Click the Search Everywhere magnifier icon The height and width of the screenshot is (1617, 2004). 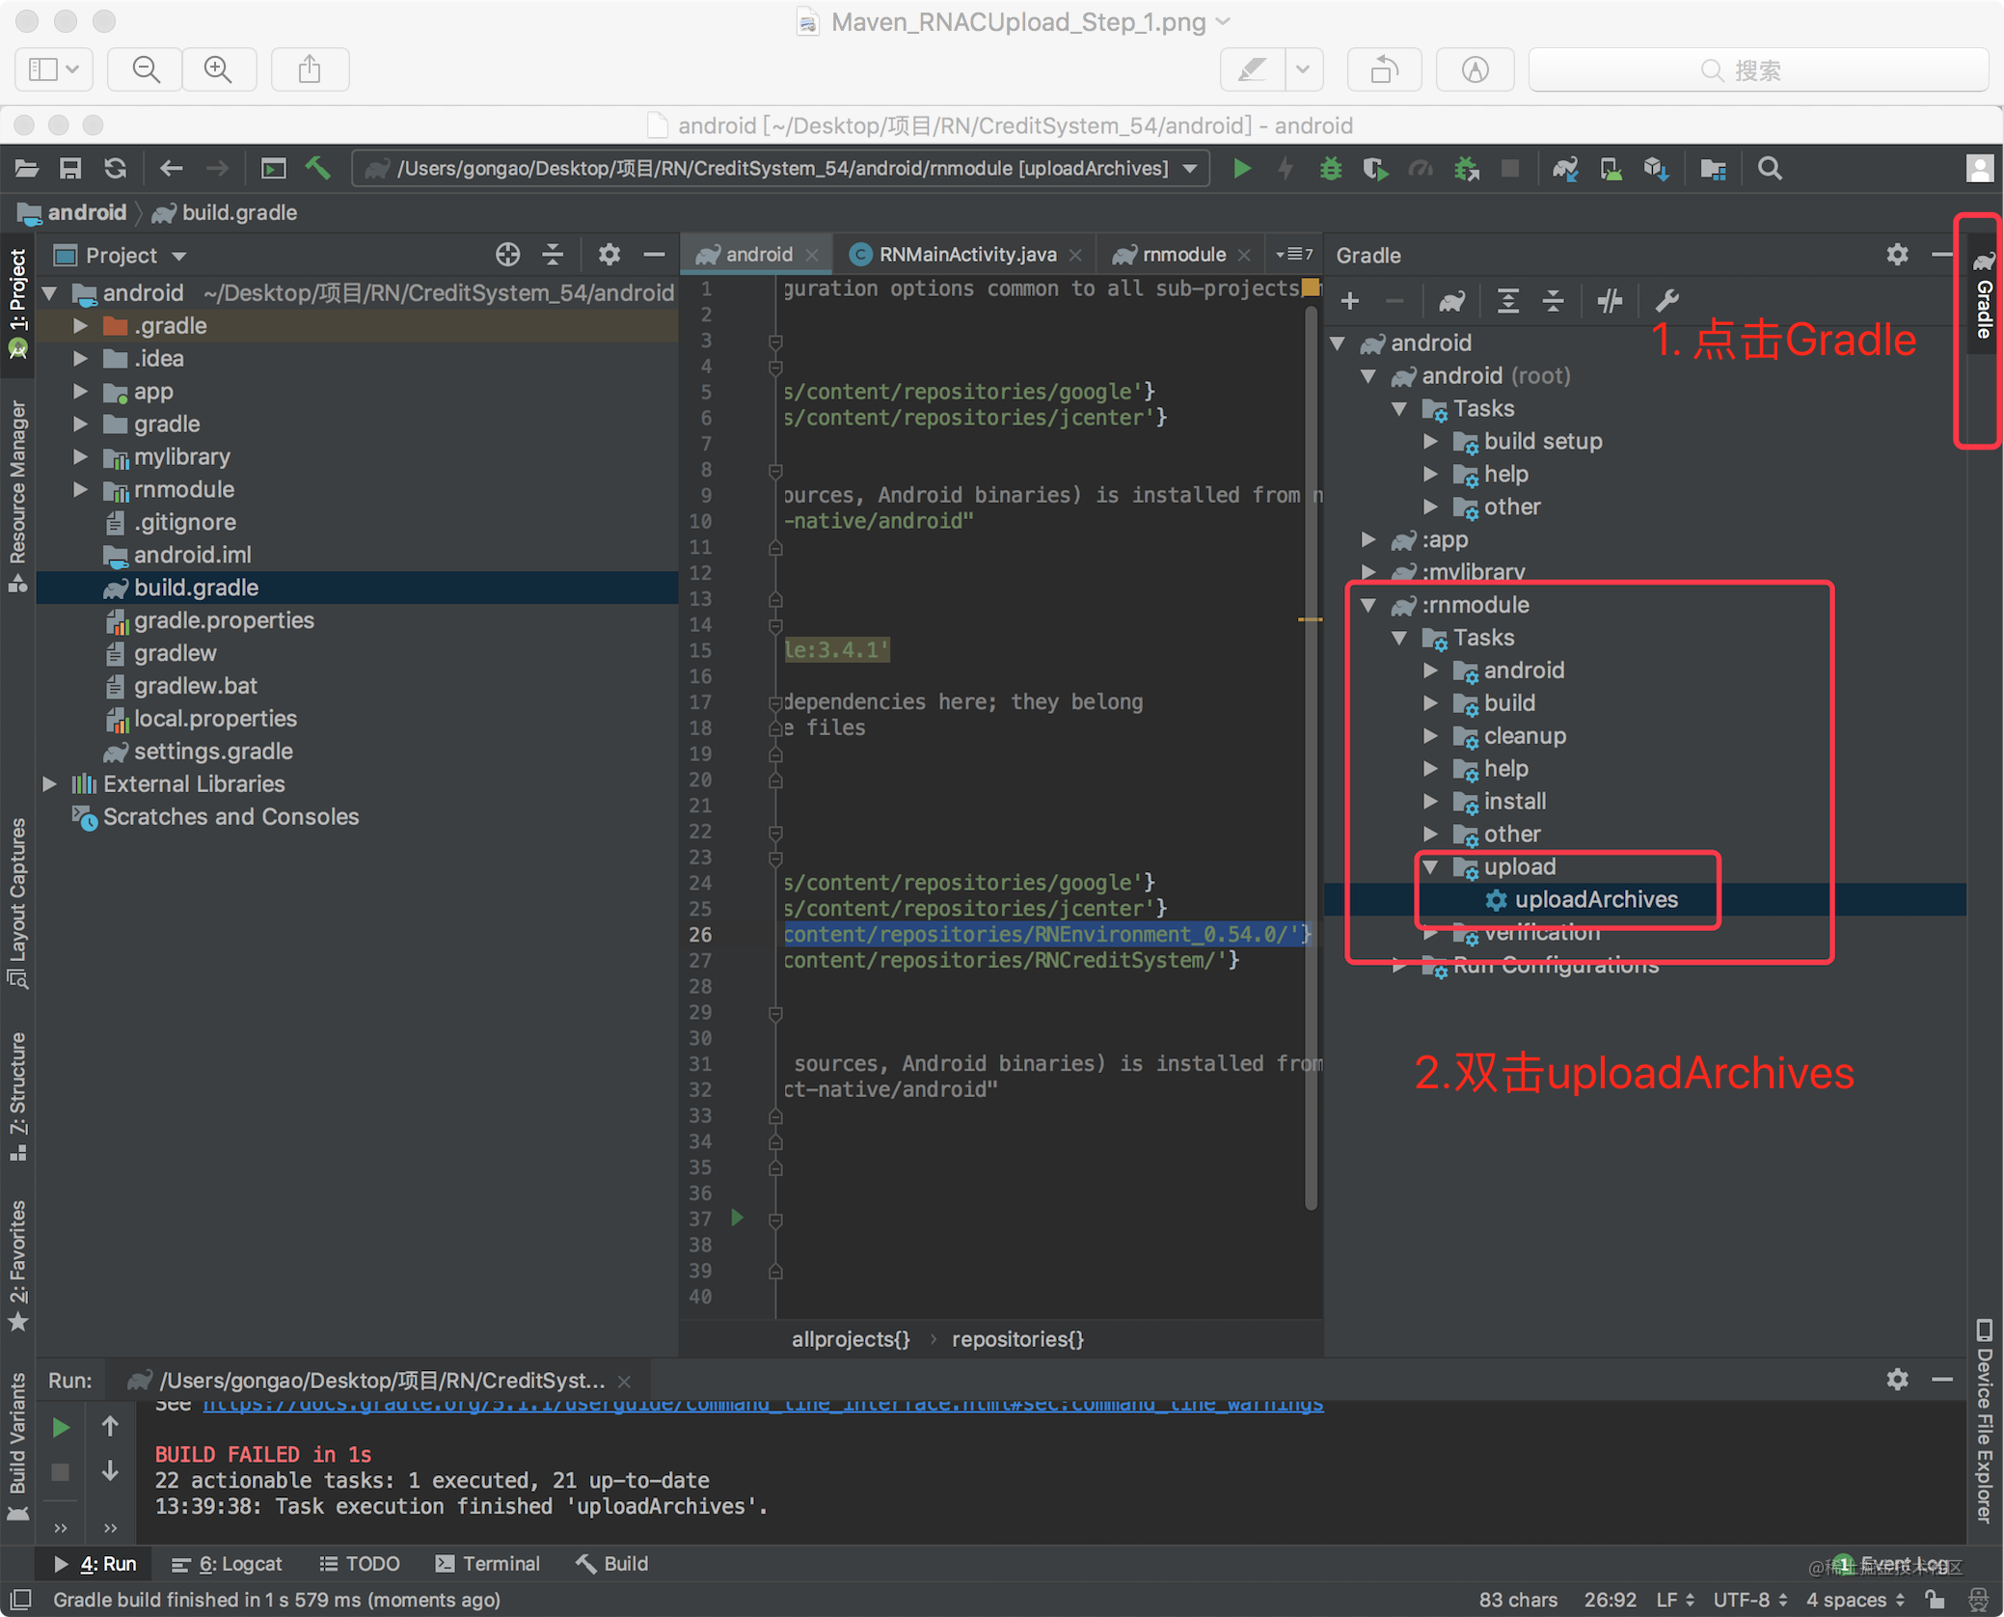pyautogui.click(x=1769, y=169)
